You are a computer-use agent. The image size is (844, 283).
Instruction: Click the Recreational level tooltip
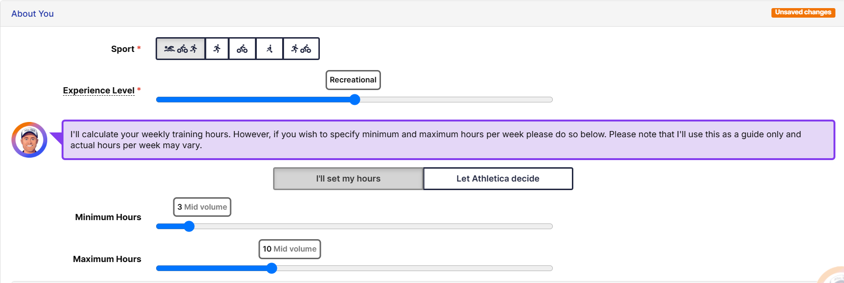coord(353,80)
